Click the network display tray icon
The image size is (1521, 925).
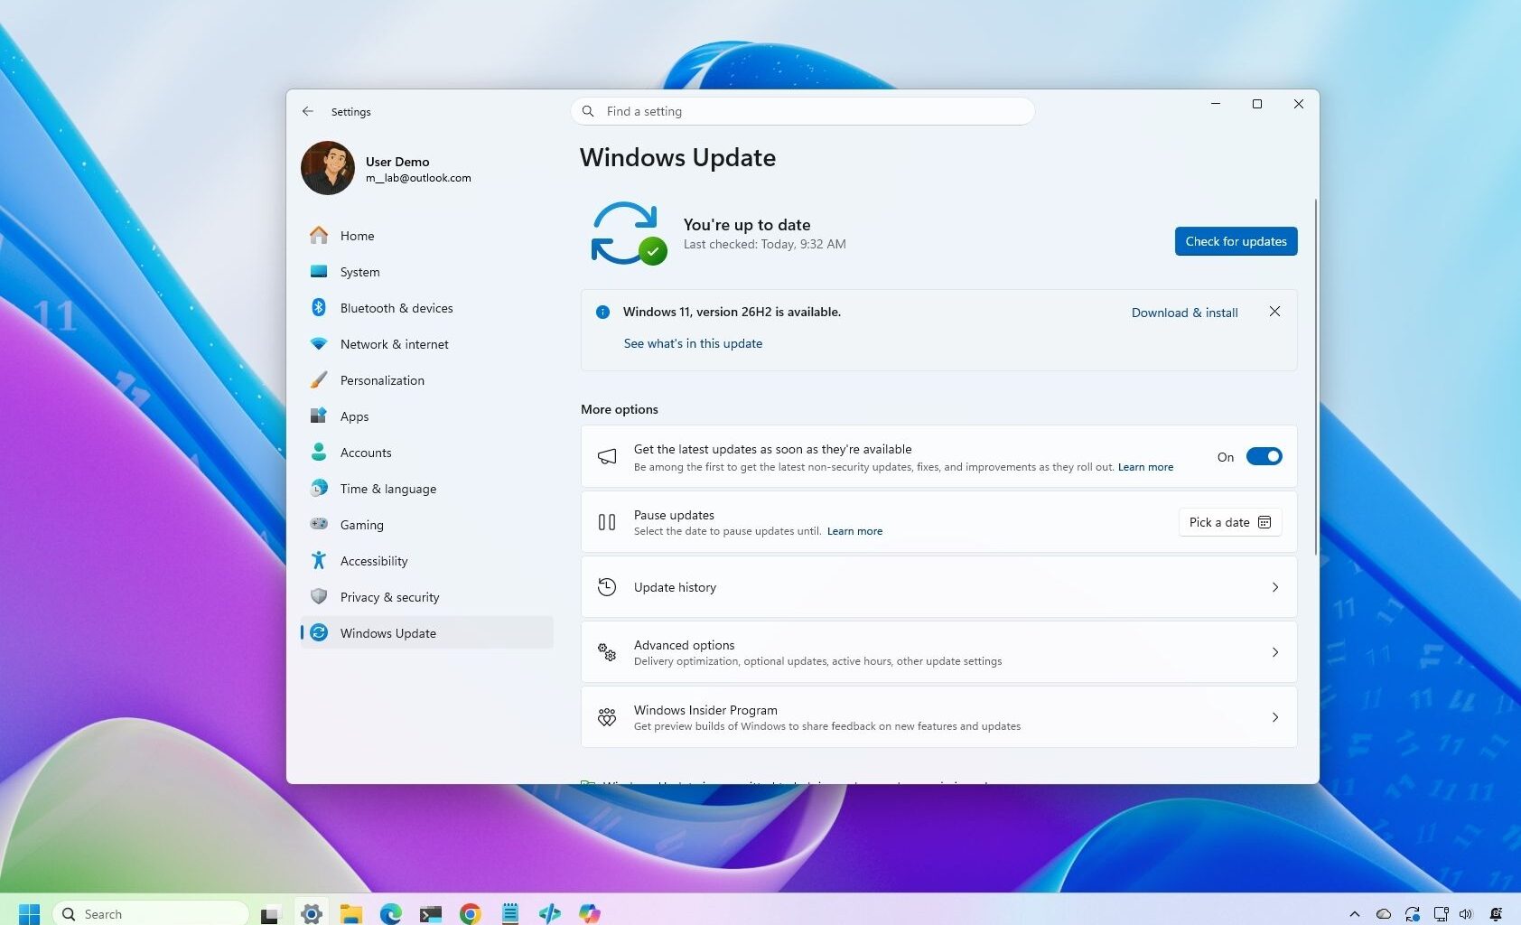(1441, 914)
